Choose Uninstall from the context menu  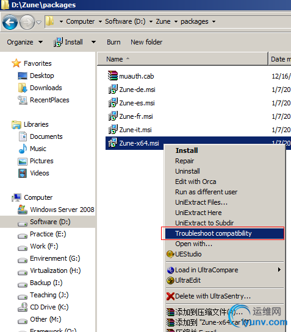click(225, 171)
